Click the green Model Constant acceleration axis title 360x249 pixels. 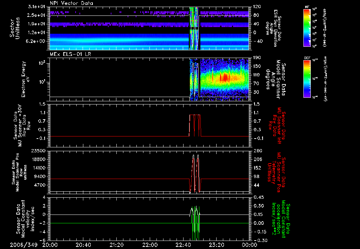pos(281,219)
